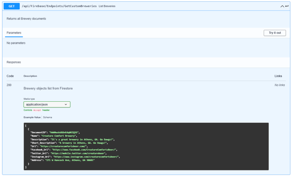Click the blue GET method badge
This screenshot has width=292, height=176.
click(12, 6)
